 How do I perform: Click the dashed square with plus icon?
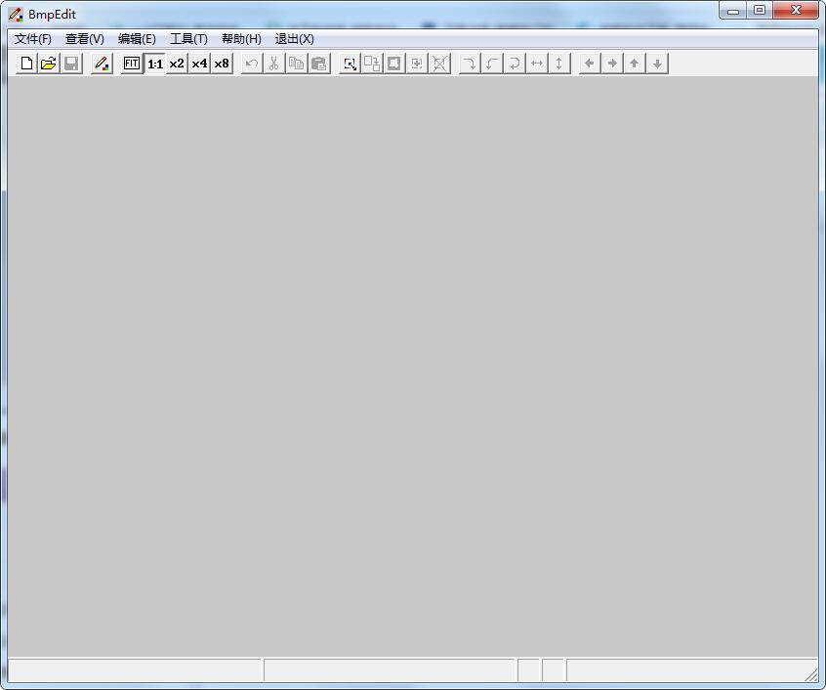click(x=417, y=64)
